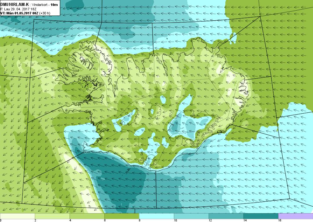Click the Vestmannaeyjar islands off the south coast
The image size is (313, 222).
point(128,171)
